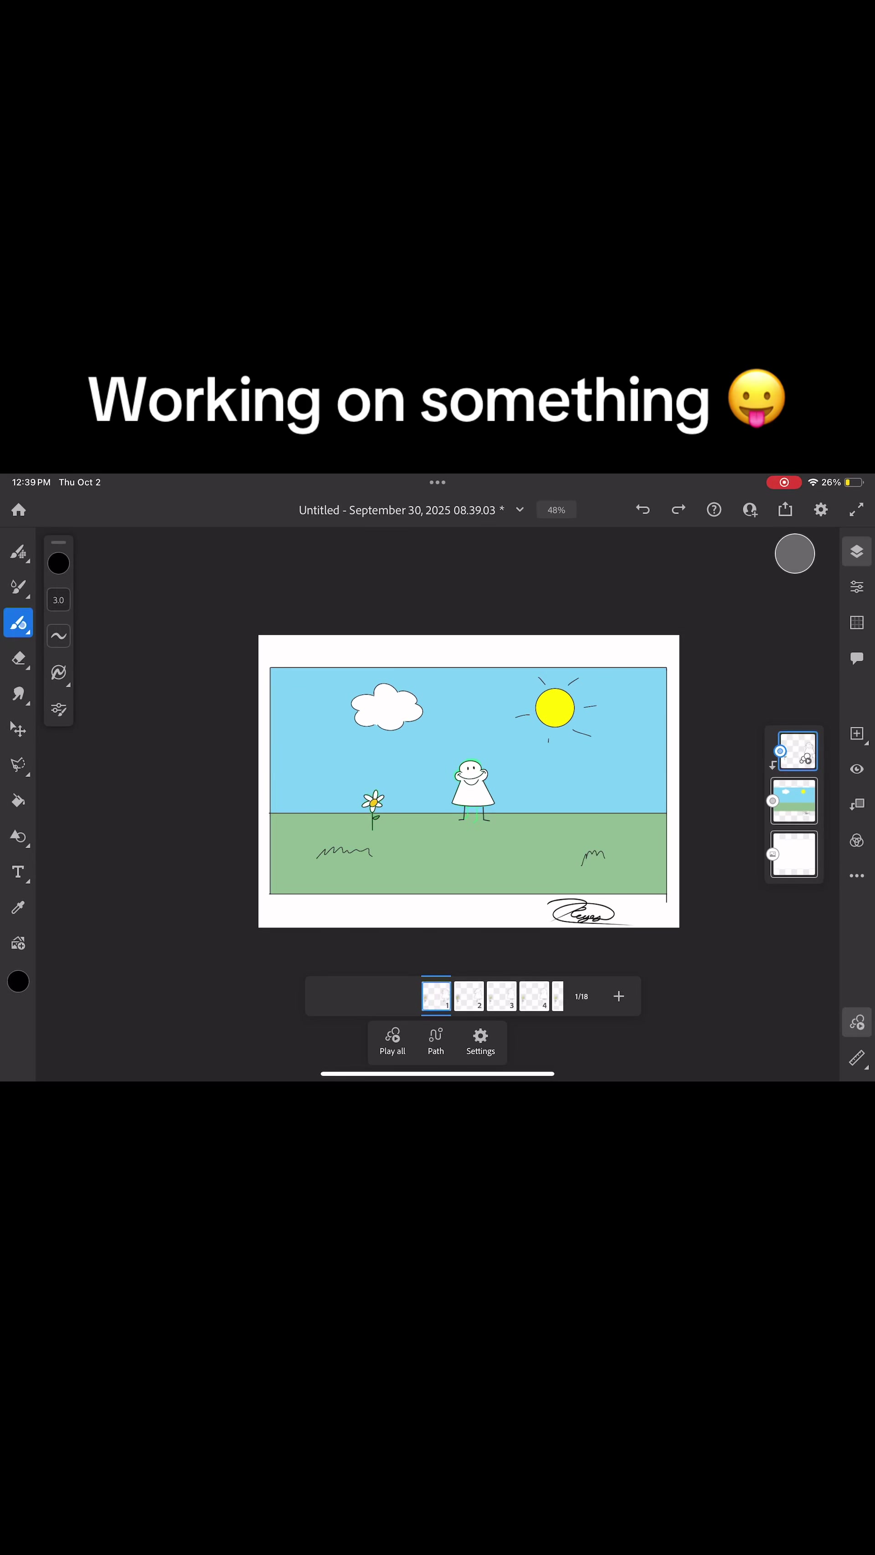Click the 48% zoom level field
The width and height of the screenshot is (875, 1555).
pyautogui.click(x=556, y=510)
